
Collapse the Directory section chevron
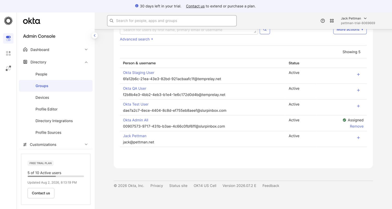[86, 62]
